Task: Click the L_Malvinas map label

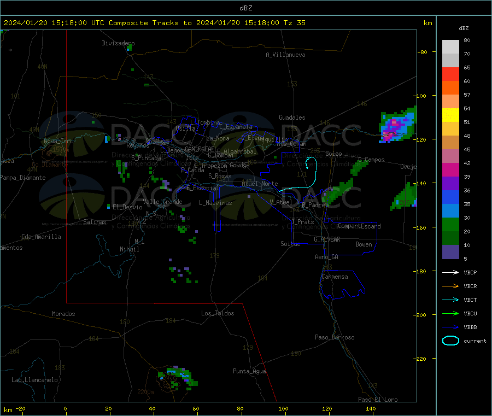Action: click(x=215, y=203)
